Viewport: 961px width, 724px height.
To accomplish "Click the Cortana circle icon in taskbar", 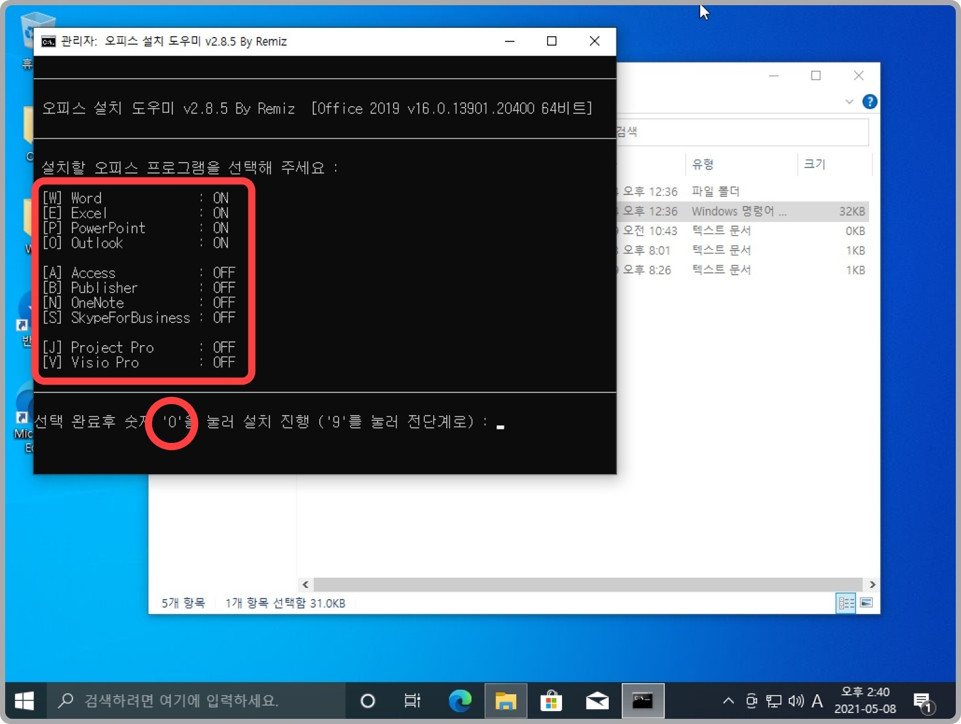I will tap(367, 701).
